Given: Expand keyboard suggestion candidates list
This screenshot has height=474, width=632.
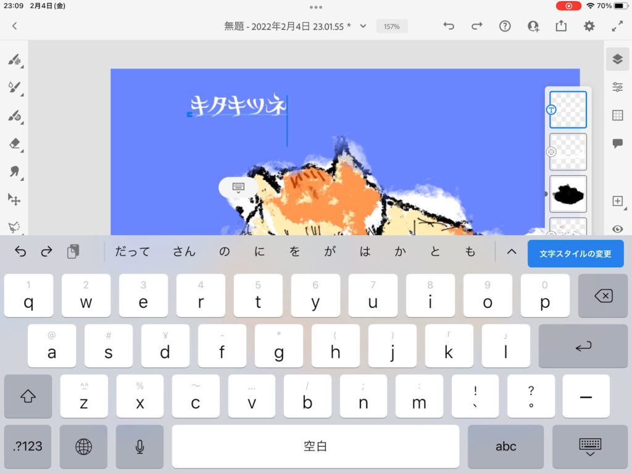Looking at the screenshot, I should tap(511, 251).
